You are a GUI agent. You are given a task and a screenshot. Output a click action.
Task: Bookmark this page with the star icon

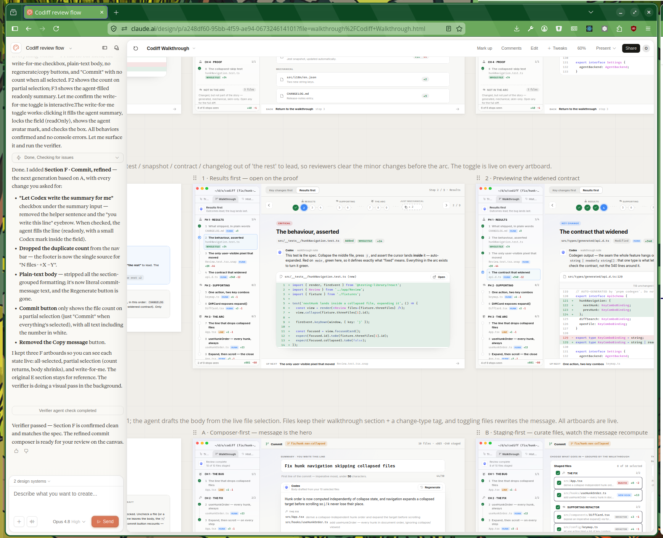click(459, 29)
